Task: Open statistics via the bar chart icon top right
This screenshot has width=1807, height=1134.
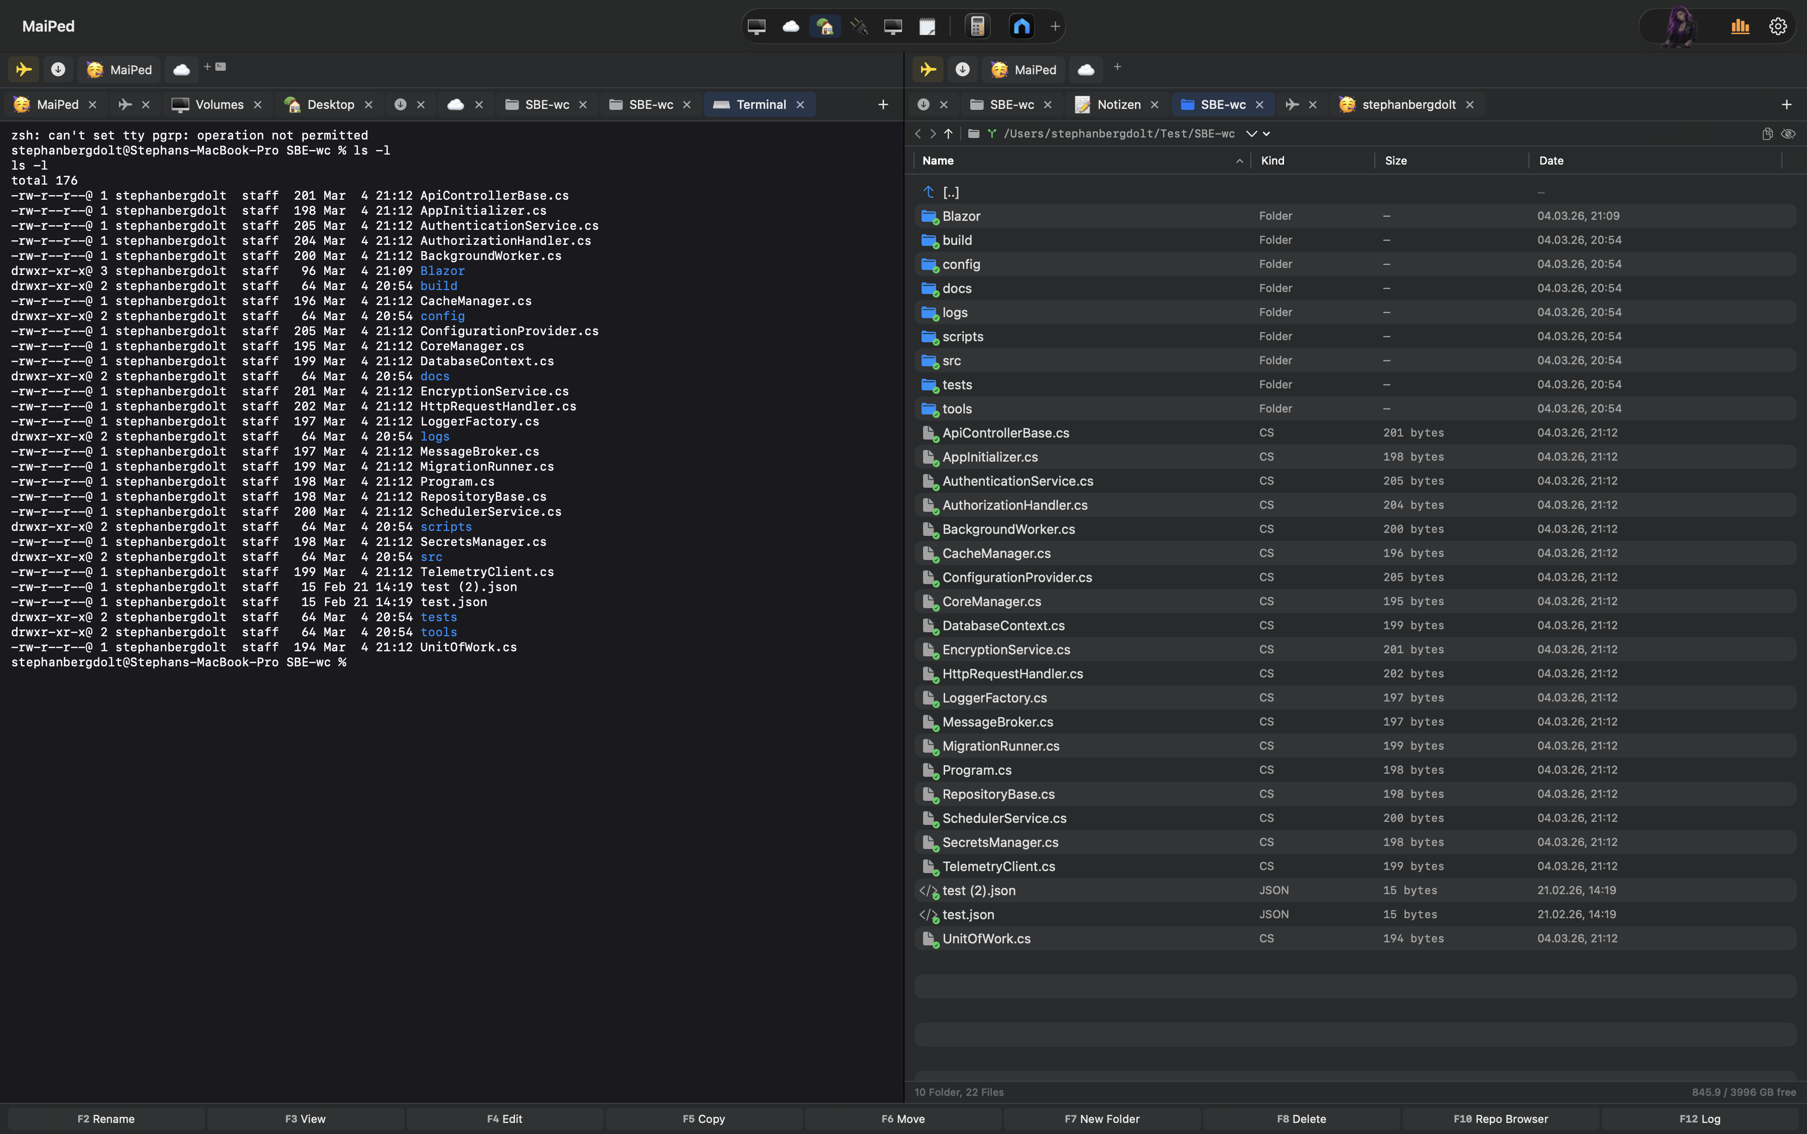Action: [1740, 26]
